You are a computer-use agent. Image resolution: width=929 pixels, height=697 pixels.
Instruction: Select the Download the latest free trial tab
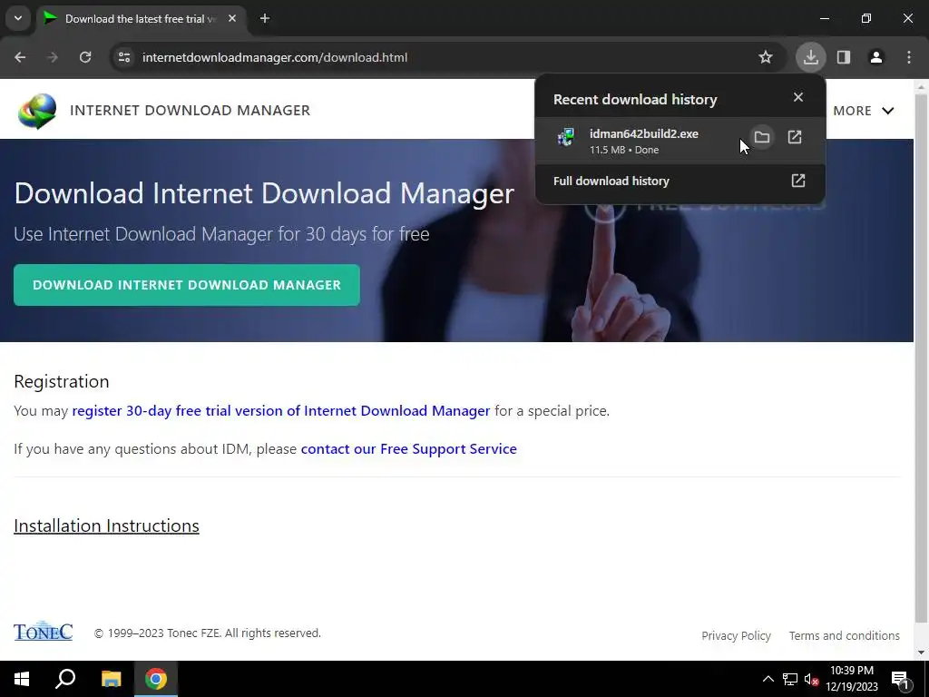pyautogui.click(x=140, y=19)
